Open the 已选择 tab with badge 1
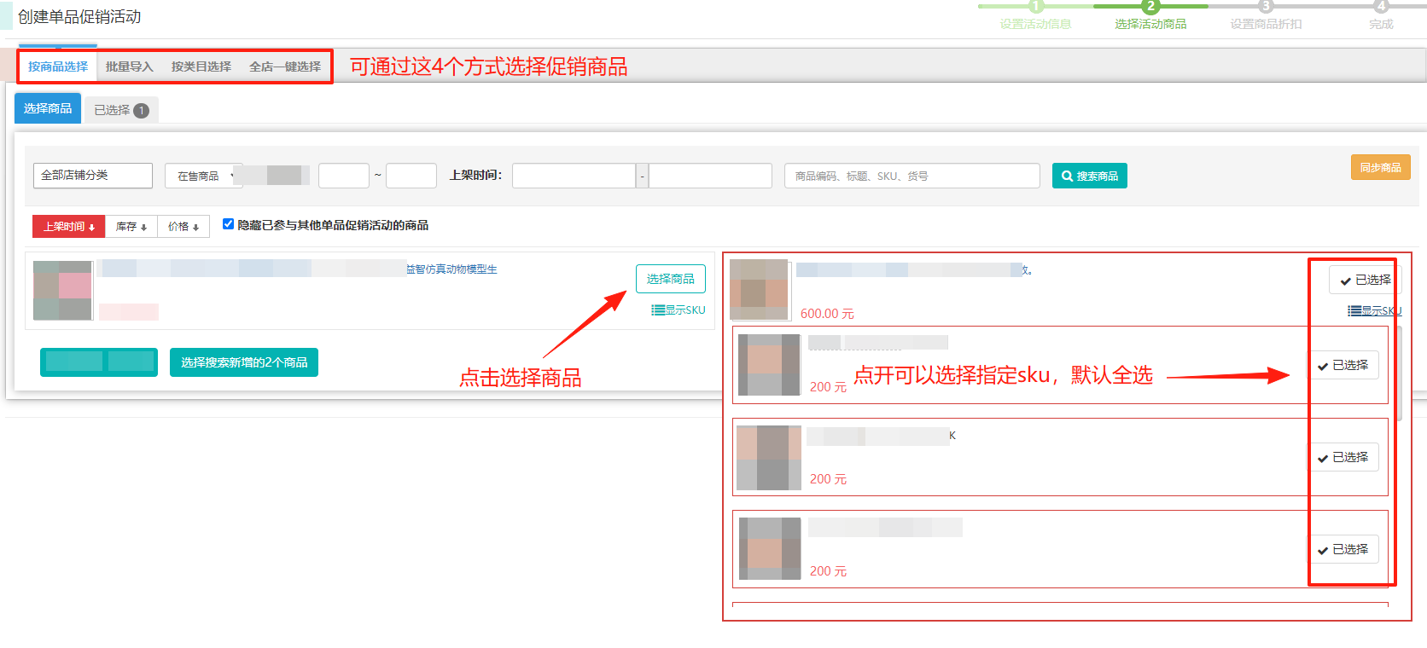This screenshot has height=648, width=1427. pyautogui.click(x=120, y=110)
